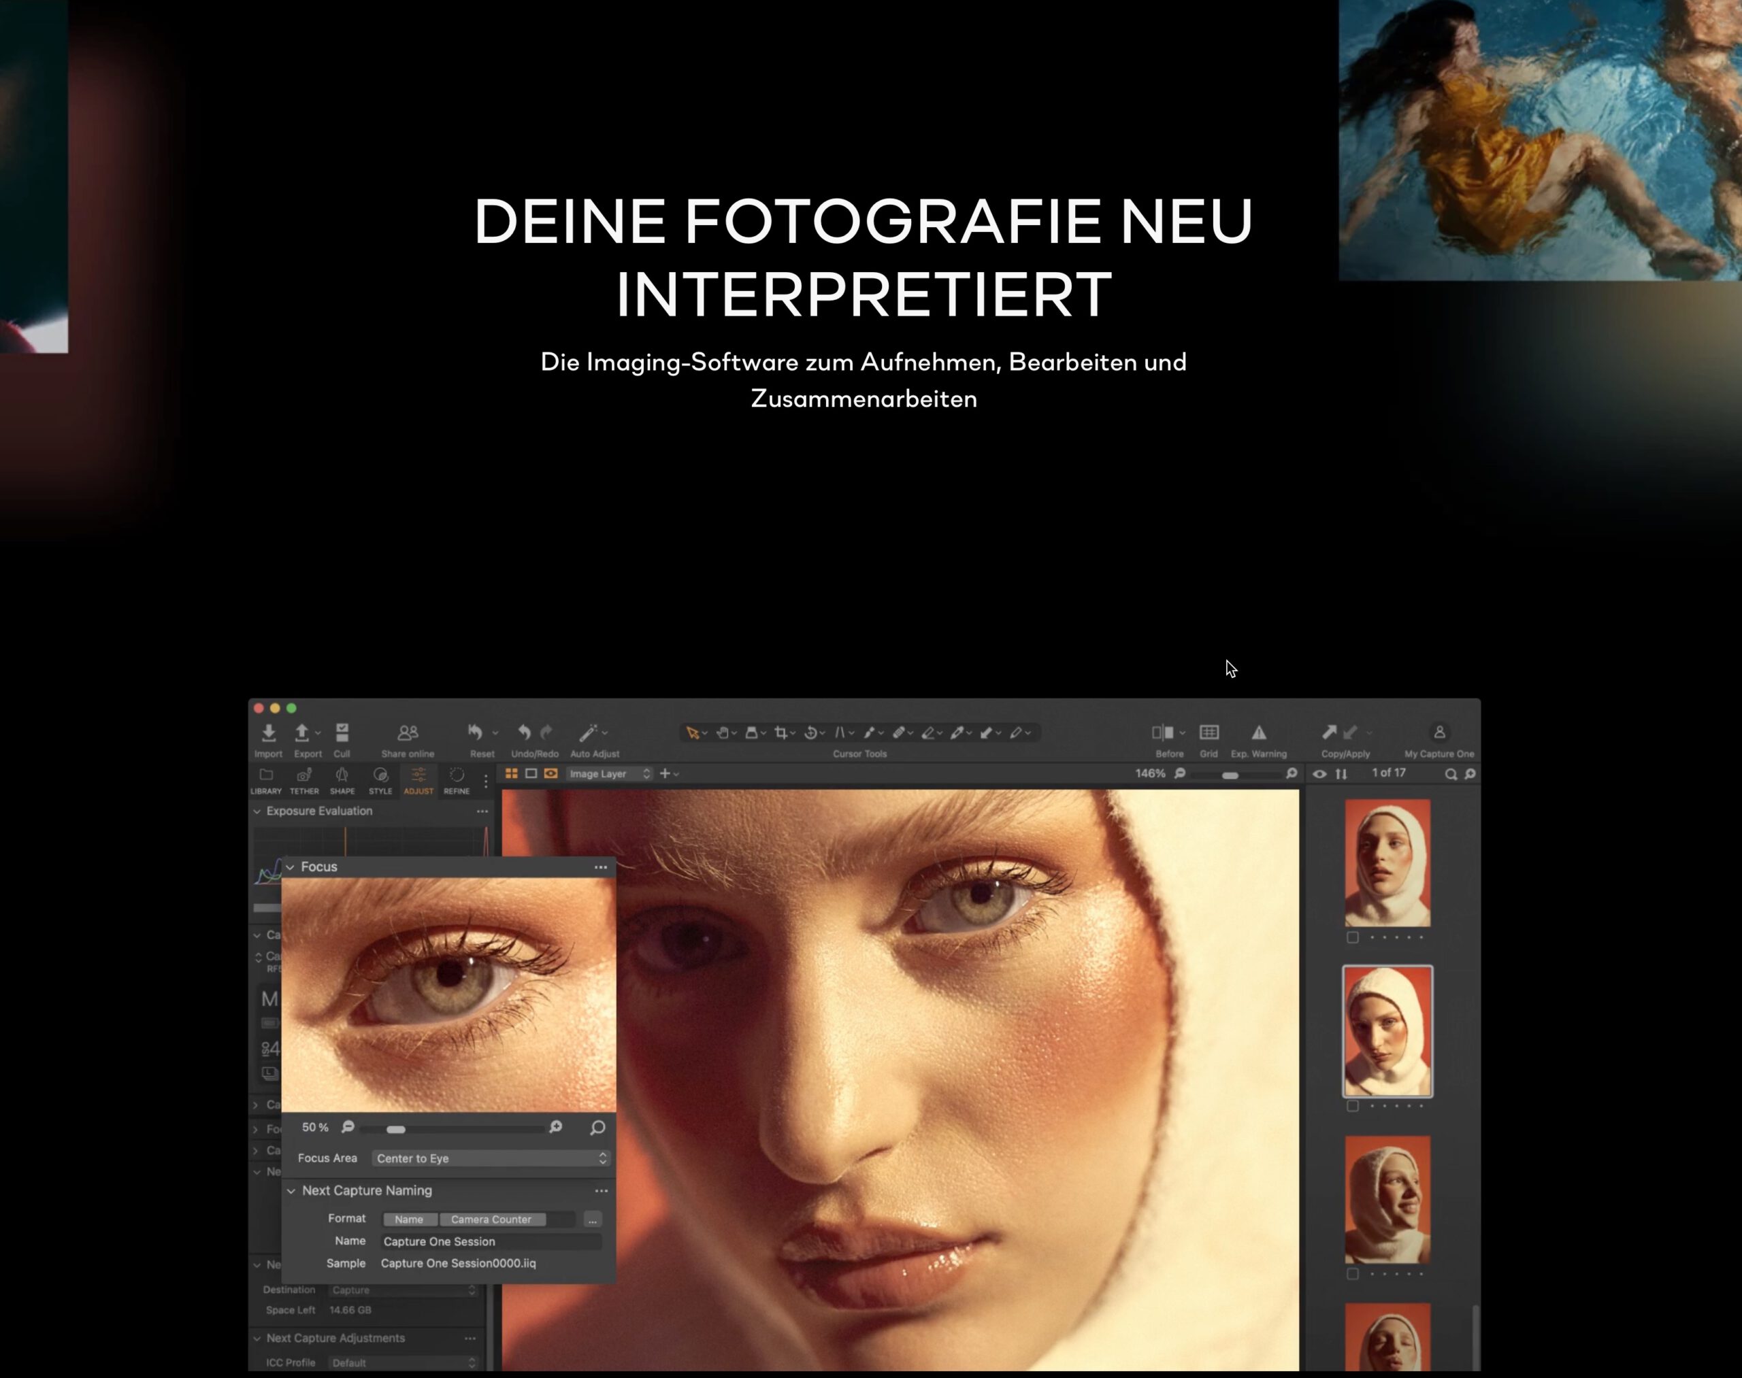Image resolution: width=1742 pixels, height=1378 pixels.
Task: Click the Auto Adjust wand icon
Action: point(588,733)
